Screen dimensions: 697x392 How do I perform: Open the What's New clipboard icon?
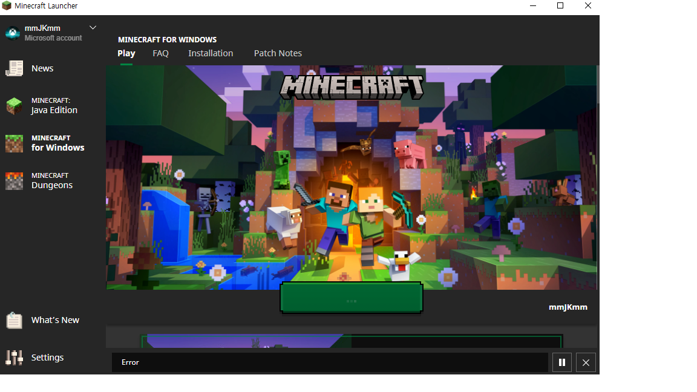(14, 320)
